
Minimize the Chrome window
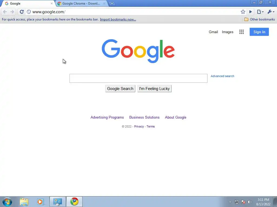(x=254, y=2)
